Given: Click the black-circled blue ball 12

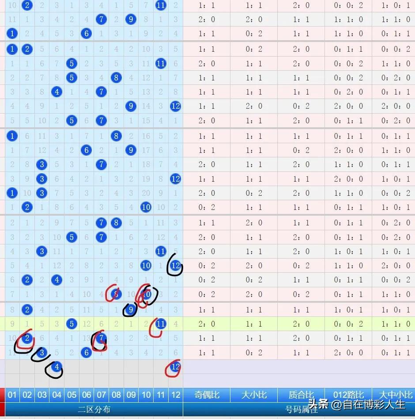Looking at the screenshot, I should tap(176, 266).
